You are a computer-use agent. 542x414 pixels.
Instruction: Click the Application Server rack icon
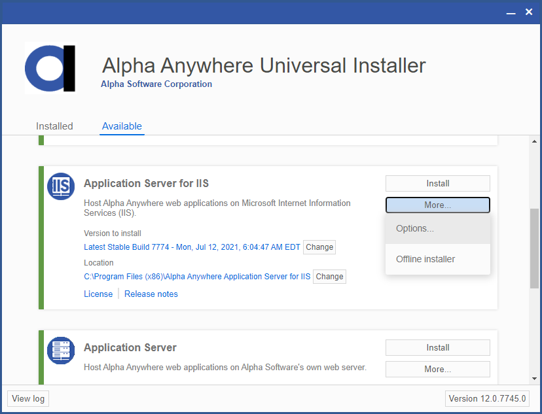(x=61, y=351)
